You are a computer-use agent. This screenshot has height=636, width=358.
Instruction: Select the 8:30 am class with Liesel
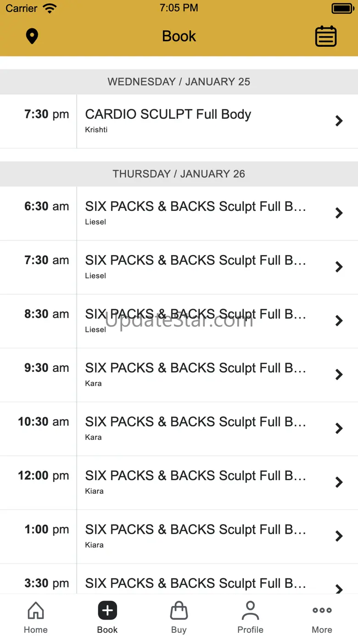pos(179,321)
